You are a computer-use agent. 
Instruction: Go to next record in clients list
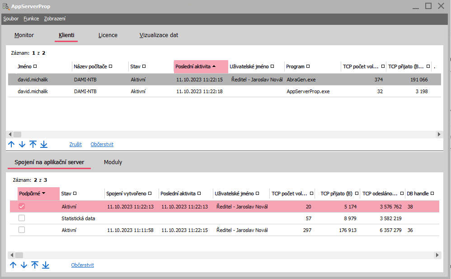point(22,144)
